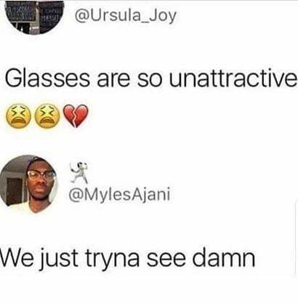298x303 pixels.
Task: Click the word "Glasses" in the tweet
Action: (x=47, y=79)
